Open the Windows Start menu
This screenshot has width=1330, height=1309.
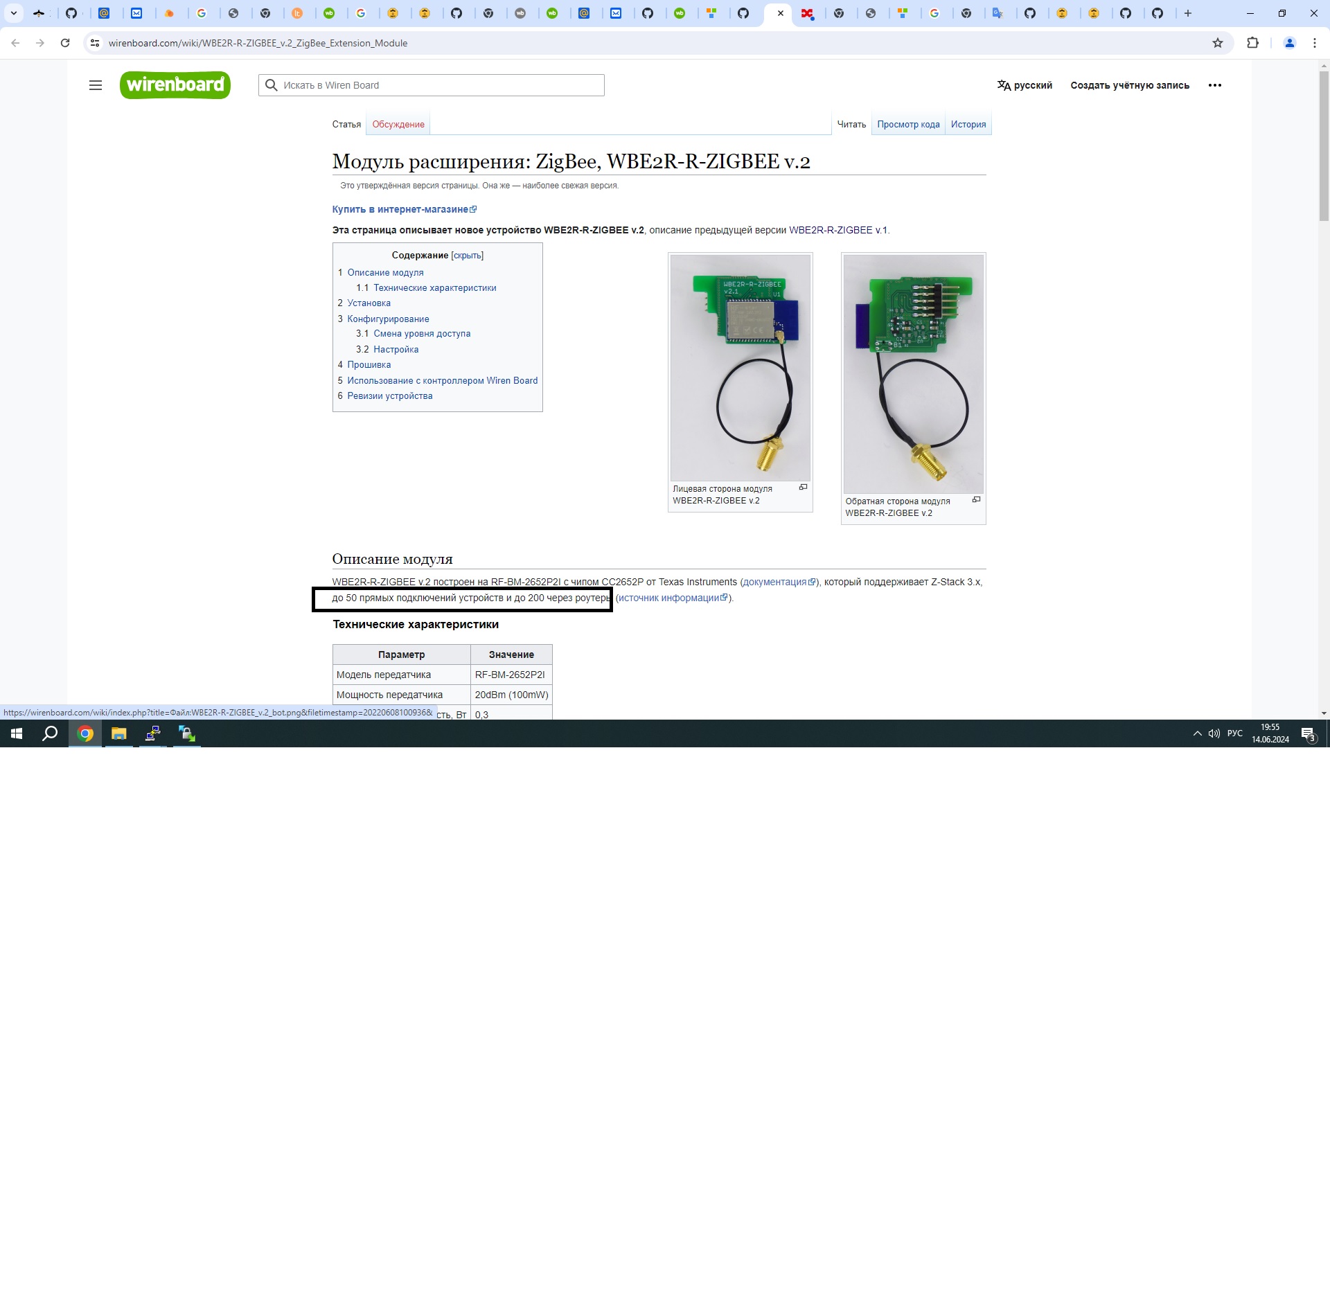point(17,733)
